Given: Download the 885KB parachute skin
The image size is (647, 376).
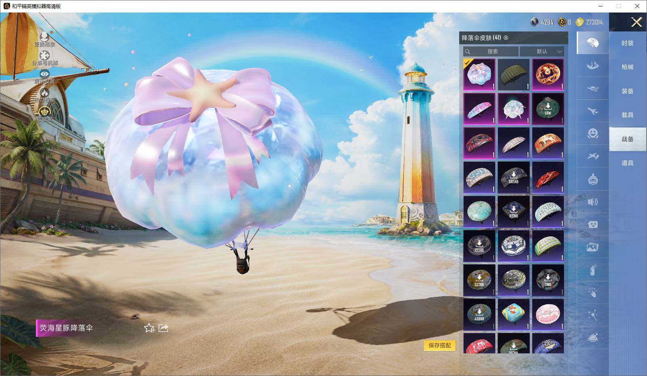Looking at the screenshot, I should click(x=514, y=178).
